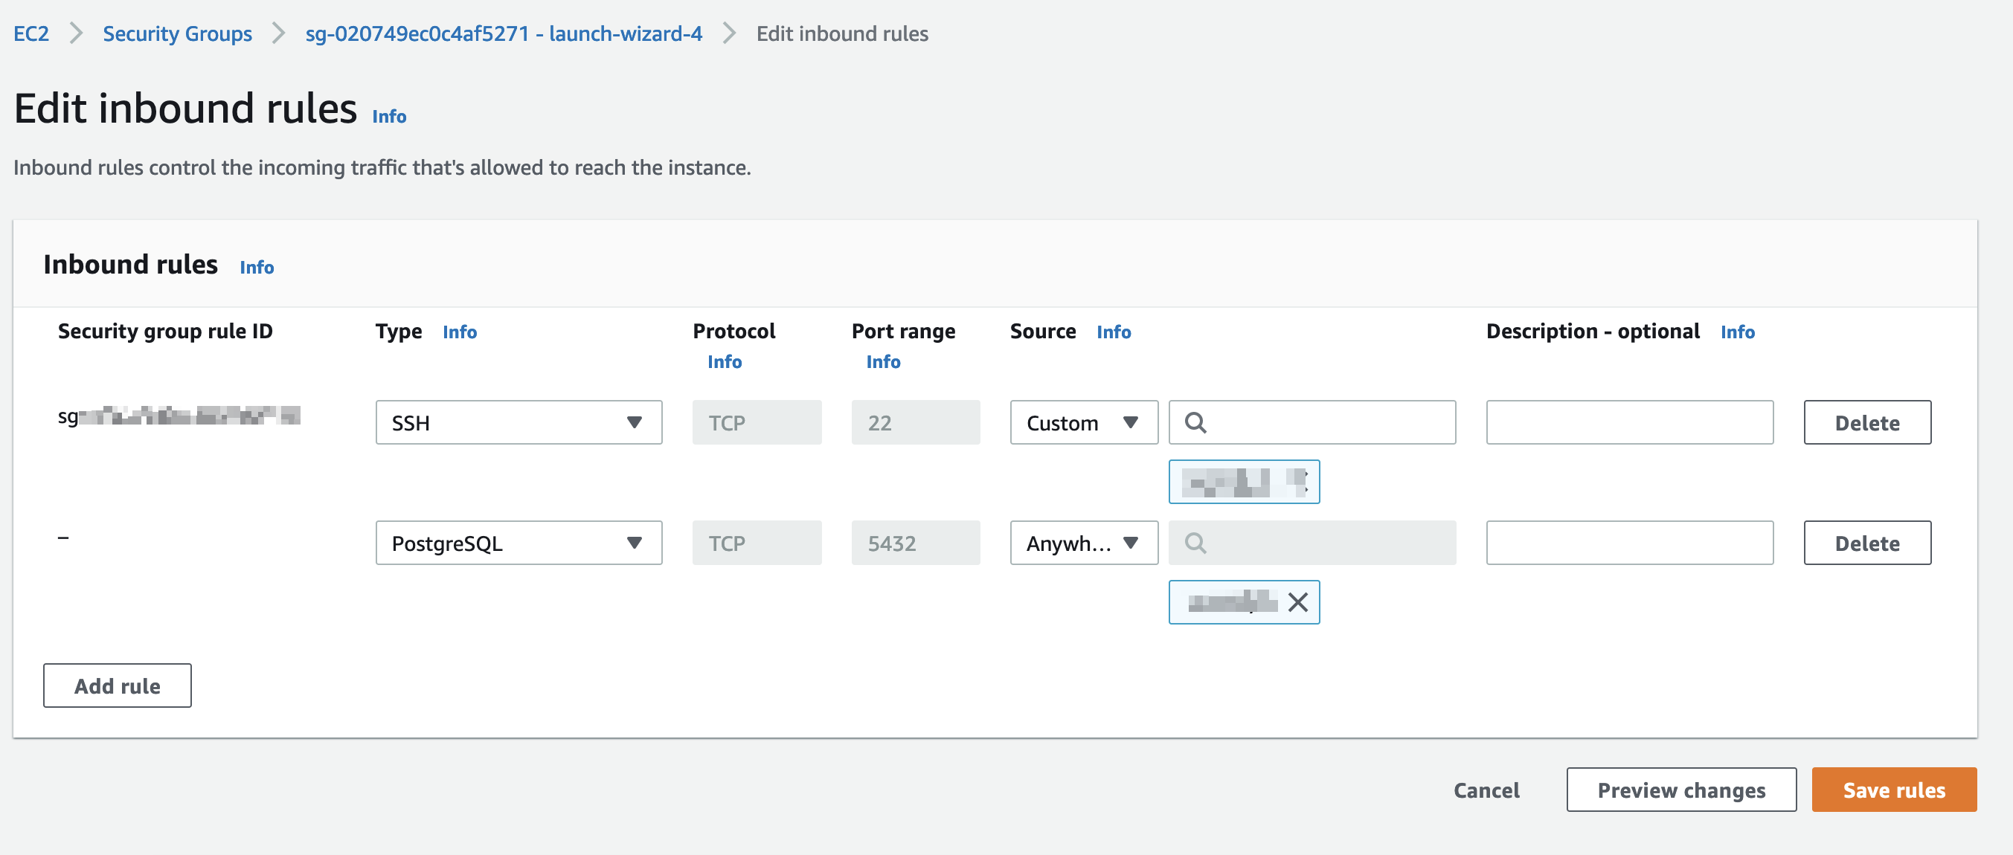This screenshot has height=855, width=2013.
Task: Focus description field for PostgreSQL rule
Action: coord(1628,543)
